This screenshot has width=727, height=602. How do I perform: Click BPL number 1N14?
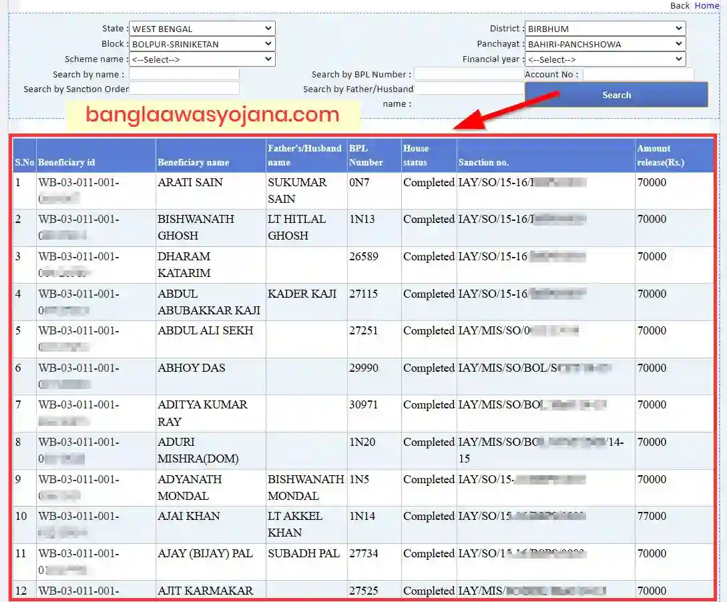362,516
